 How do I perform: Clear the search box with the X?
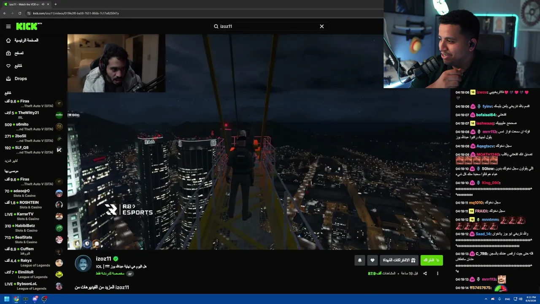[x=322, y=26]
